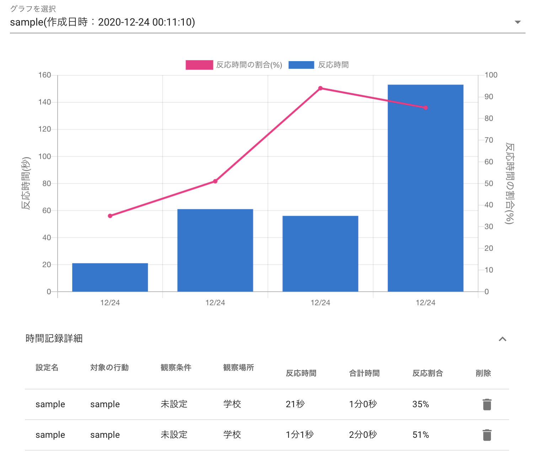Collapse the 時間記録詳細 panel chevron

pyautogui.click(x=502, y=339)
